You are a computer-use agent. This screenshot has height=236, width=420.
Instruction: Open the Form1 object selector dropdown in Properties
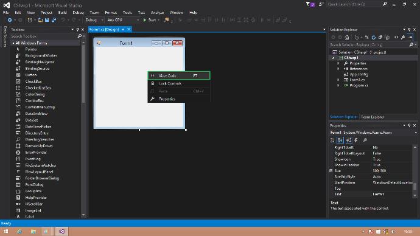(416, 133)
